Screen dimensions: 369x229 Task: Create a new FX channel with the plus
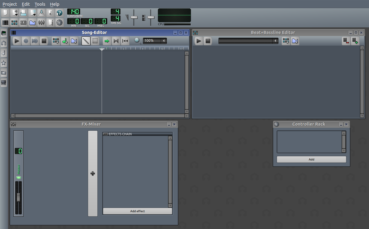(93, 173)
